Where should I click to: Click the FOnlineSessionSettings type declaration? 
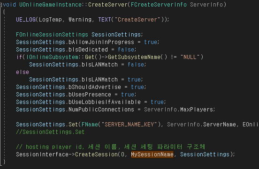(52, 35)
